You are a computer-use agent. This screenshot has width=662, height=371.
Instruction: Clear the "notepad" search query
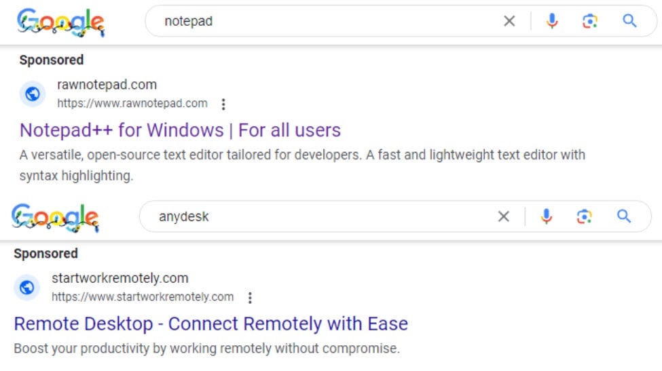click(509, 22)
